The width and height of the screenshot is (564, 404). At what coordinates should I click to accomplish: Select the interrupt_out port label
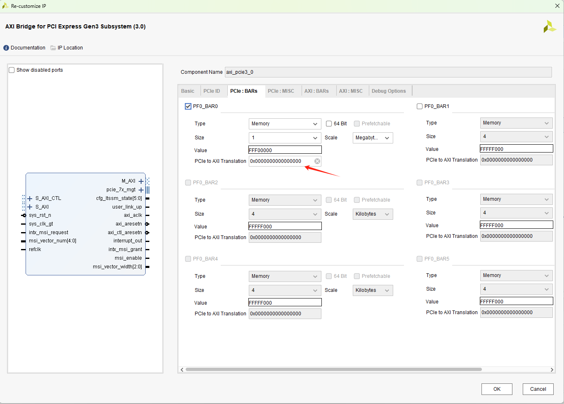(128, 241)
